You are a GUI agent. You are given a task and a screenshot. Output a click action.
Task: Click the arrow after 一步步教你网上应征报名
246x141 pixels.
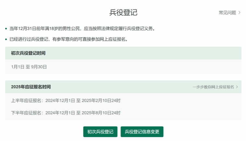[x=237, y=87]
